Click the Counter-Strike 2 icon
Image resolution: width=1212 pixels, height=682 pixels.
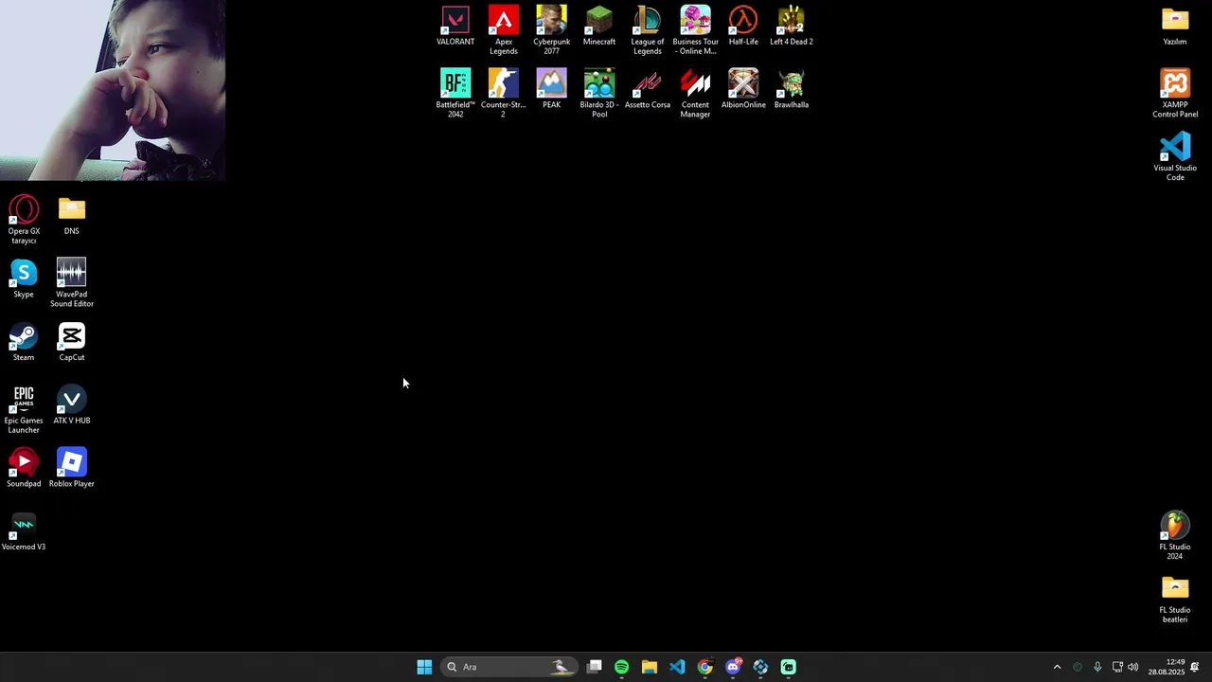(503, 93)
